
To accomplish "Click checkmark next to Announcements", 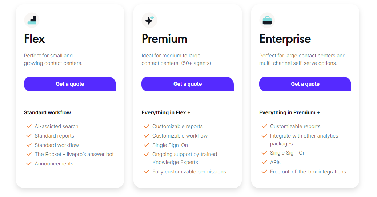I will pos(29,164).
